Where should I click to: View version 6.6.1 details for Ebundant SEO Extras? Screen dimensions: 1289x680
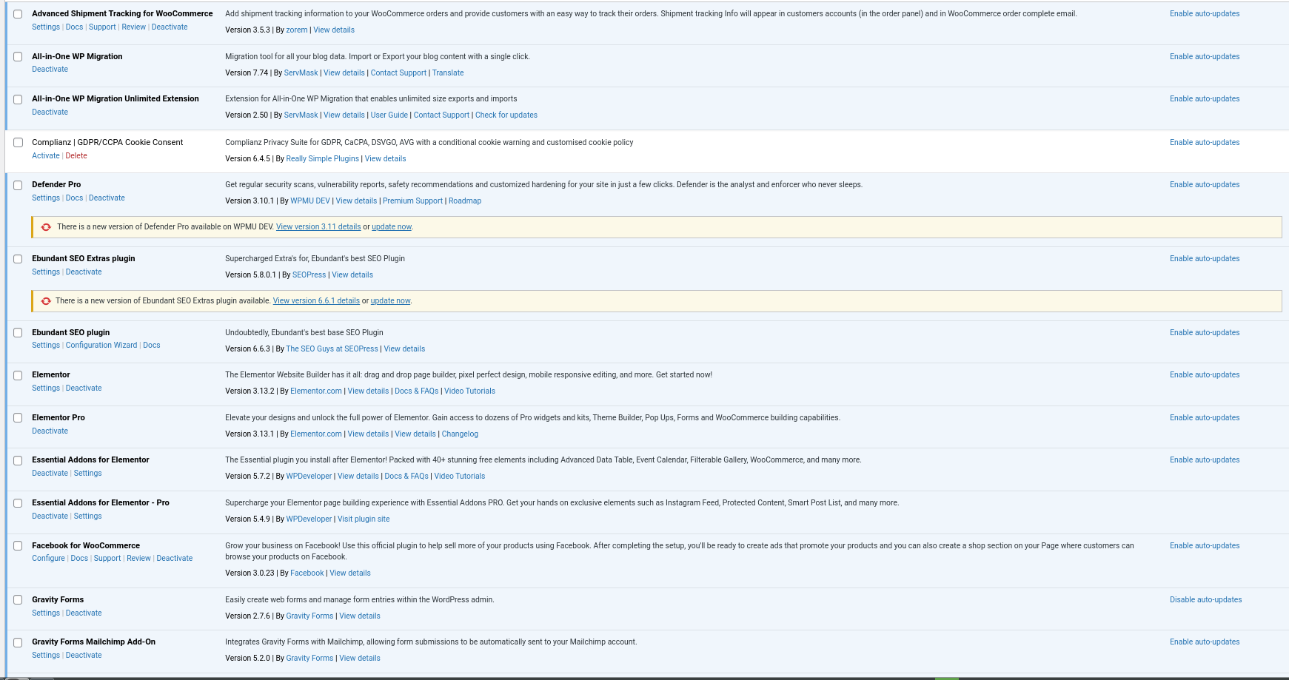click(316, 301)
